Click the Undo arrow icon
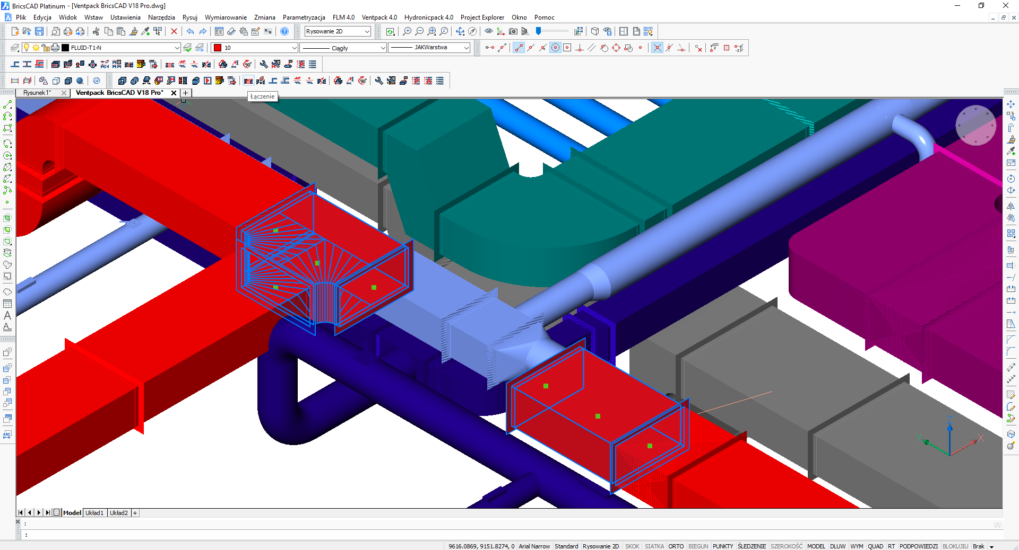Image resolution: width=1019 pixels, height=550 pixels. click(x=191, y=32)
